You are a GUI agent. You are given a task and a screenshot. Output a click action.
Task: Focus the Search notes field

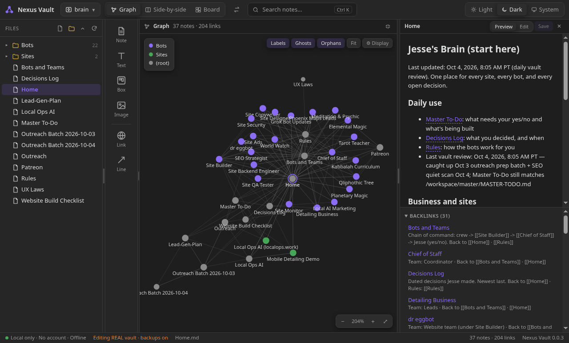[302, 9]
